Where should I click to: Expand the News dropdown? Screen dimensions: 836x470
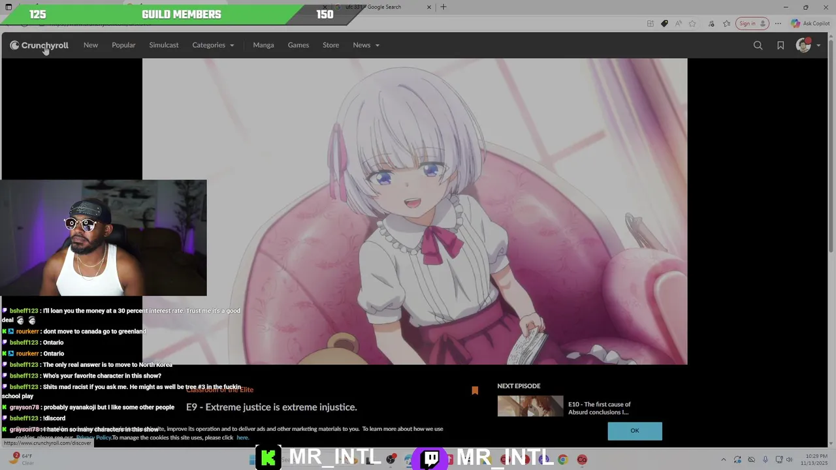click(x=366, y=45)
